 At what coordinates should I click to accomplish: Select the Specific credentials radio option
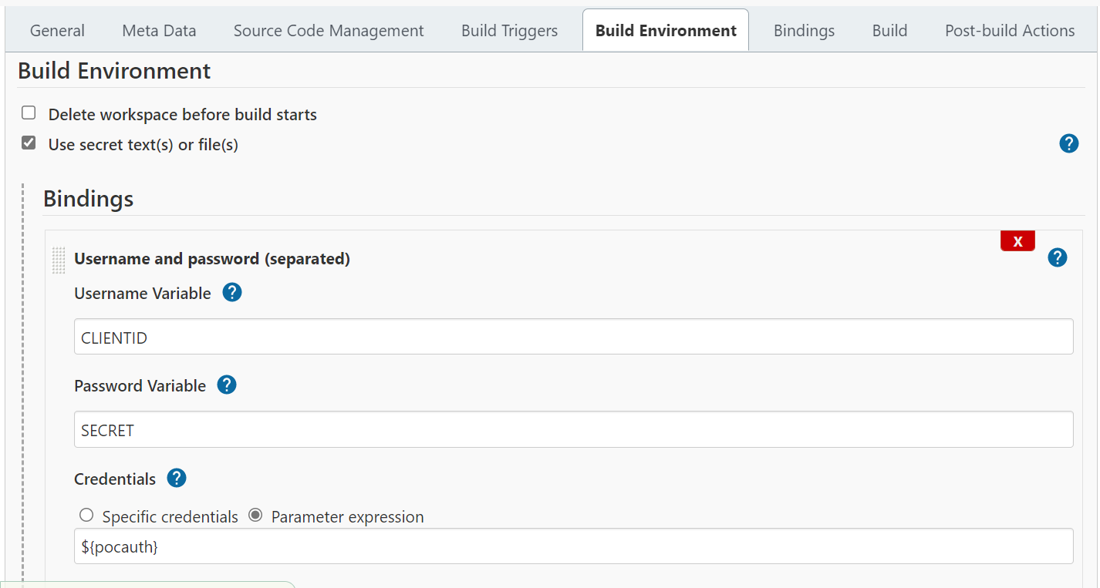86,516
